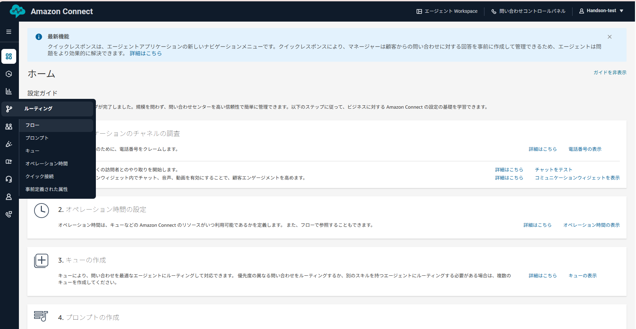This screenshot has height=329, width=636.
Task: Hide the setup guide via ガイドを非表示
Action: tap(610, 72)
